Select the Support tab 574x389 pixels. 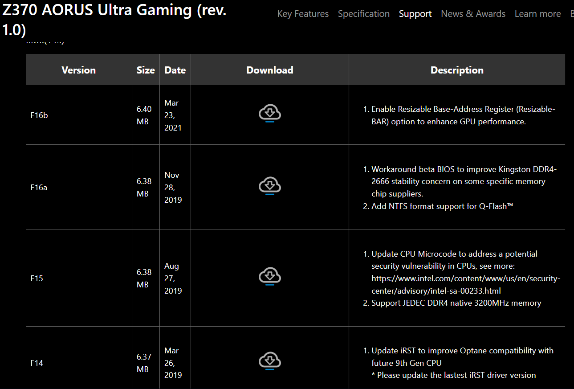click(415, 14)
